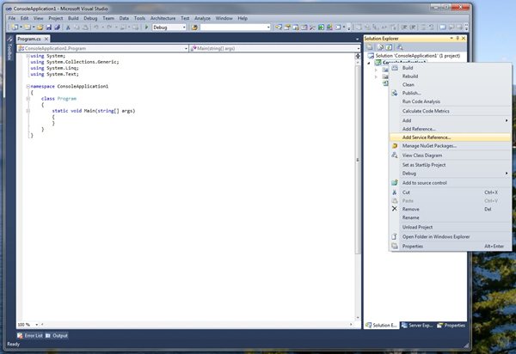Save the file with the Save icon
Image resolution: width=516 pixels, height=354 pixels.
click(x=48, y=27)
